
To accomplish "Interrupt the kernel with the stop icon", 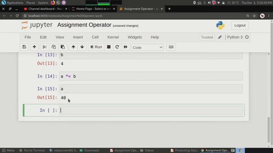I will (109, 47).
